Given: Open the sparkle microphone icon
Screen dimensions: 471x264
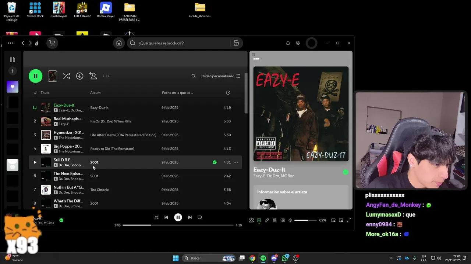Looking at the screenshot, I should coord(251,220).
